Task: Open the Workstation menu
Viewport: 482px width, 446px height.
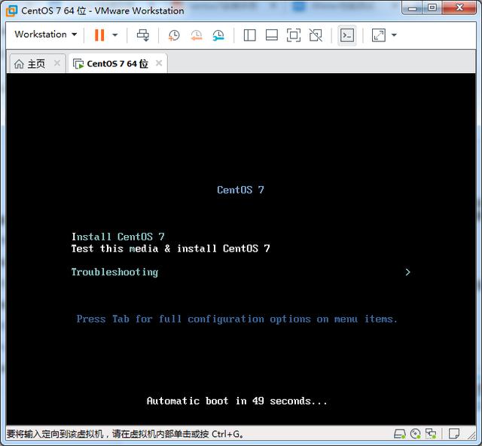Action: pyautogui.click(x=45, y=34)
